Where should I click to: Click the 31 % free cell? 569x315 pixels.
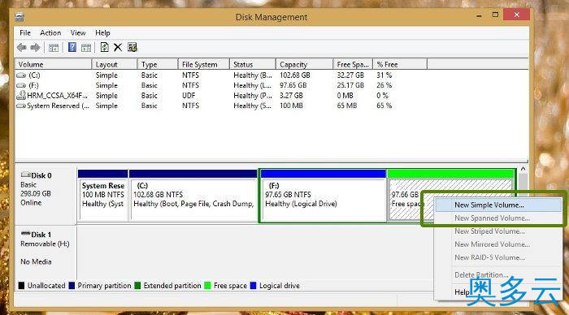pyautogui.click(x=384, y=76)
